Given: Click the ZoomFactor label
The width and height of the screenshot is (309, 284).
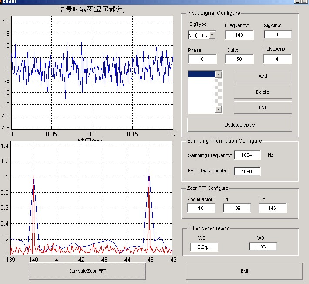Looking at the screenshot, I should tap(201, 199).
